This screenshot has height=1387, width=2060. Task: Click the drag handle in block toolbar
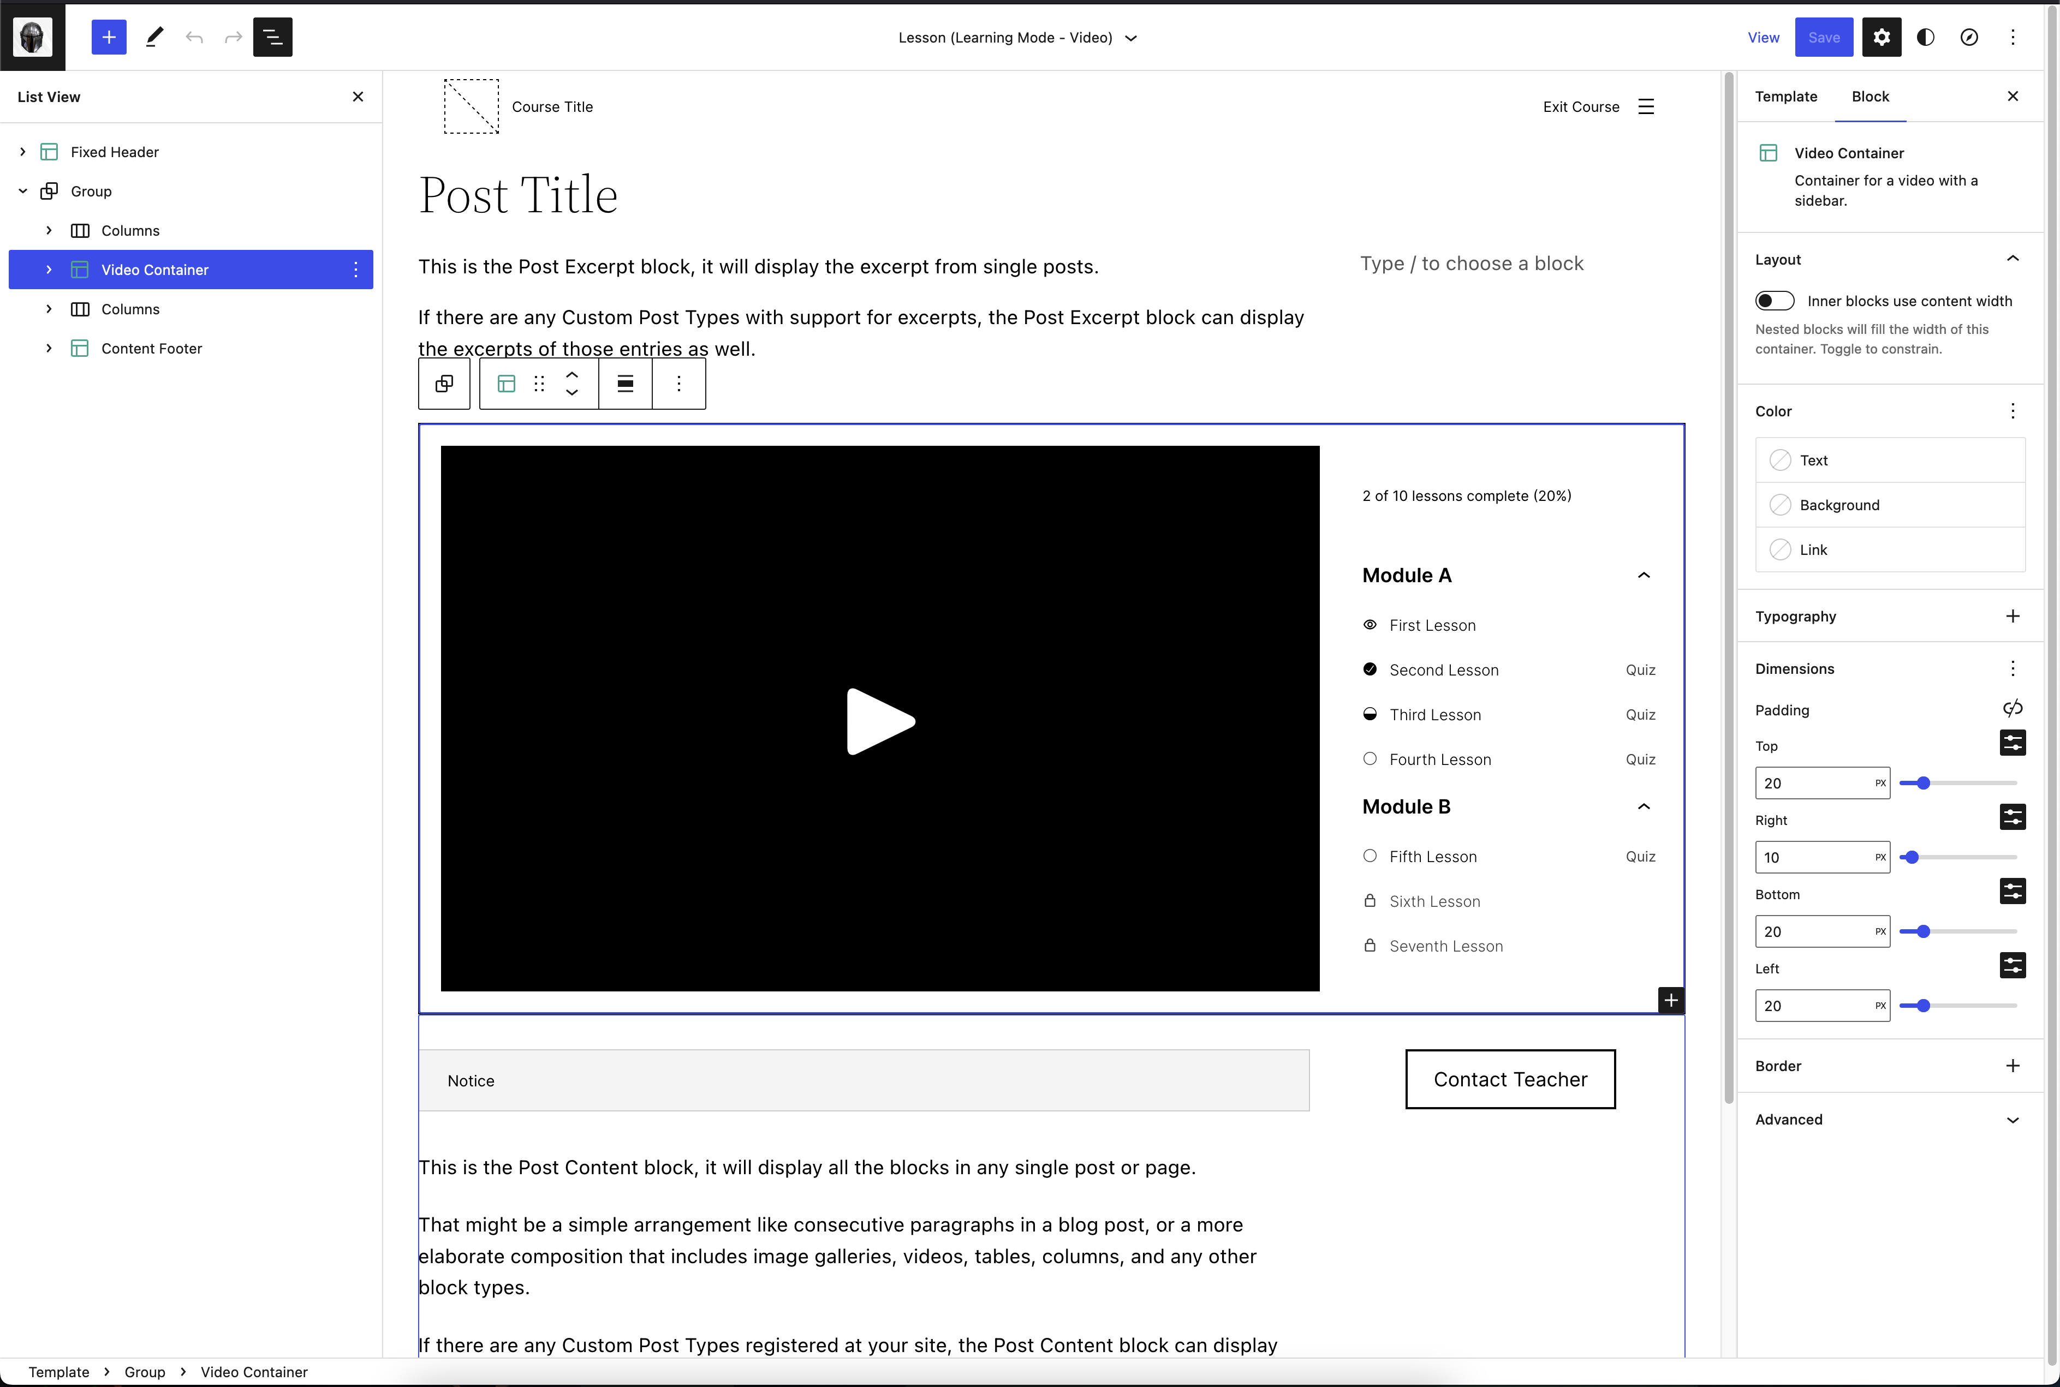tap(539, 384)
